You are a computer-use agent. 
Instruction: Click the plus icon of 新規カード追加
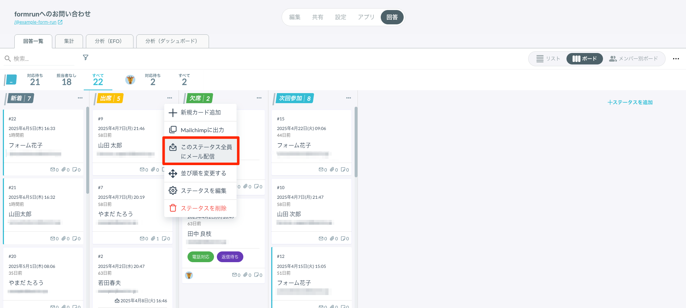(173, 113)
